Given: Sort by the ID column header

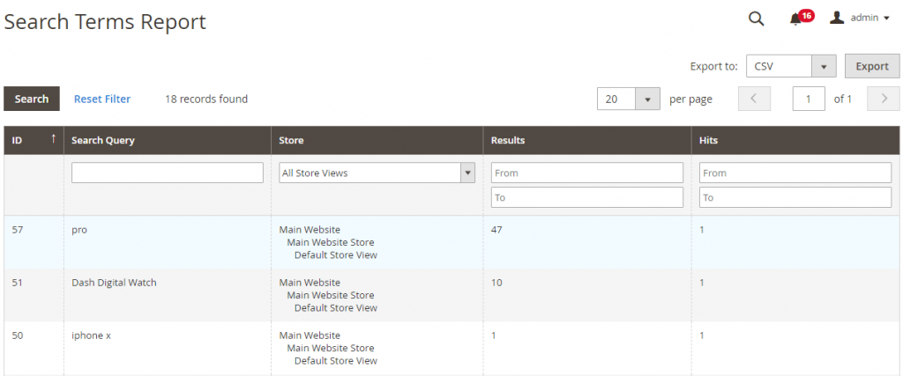Looking at the screenshot, I should 34,140.
